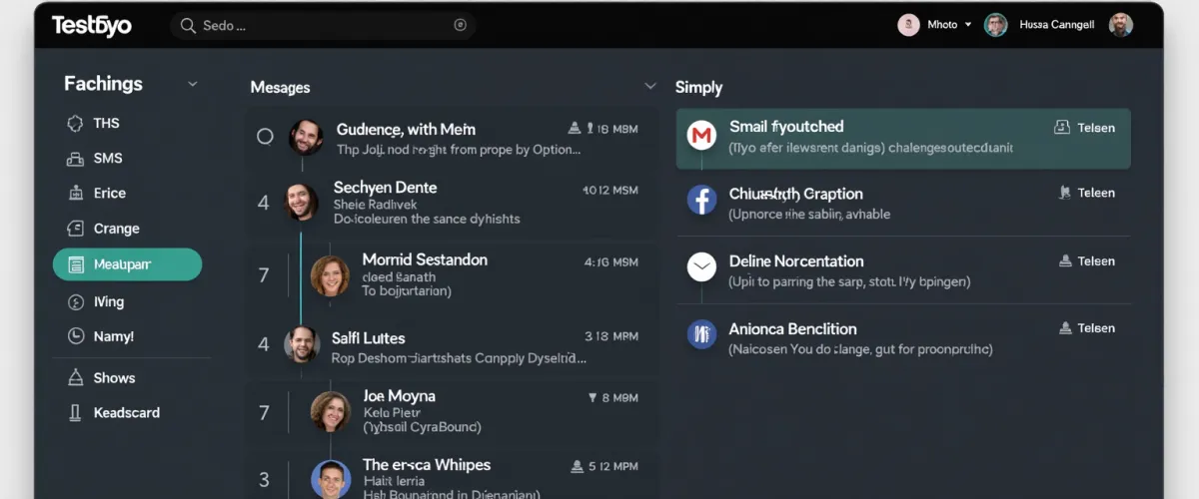Open Keadscard sidebar label
This screenshot has width=1199, height=499.
pos(126,412)
